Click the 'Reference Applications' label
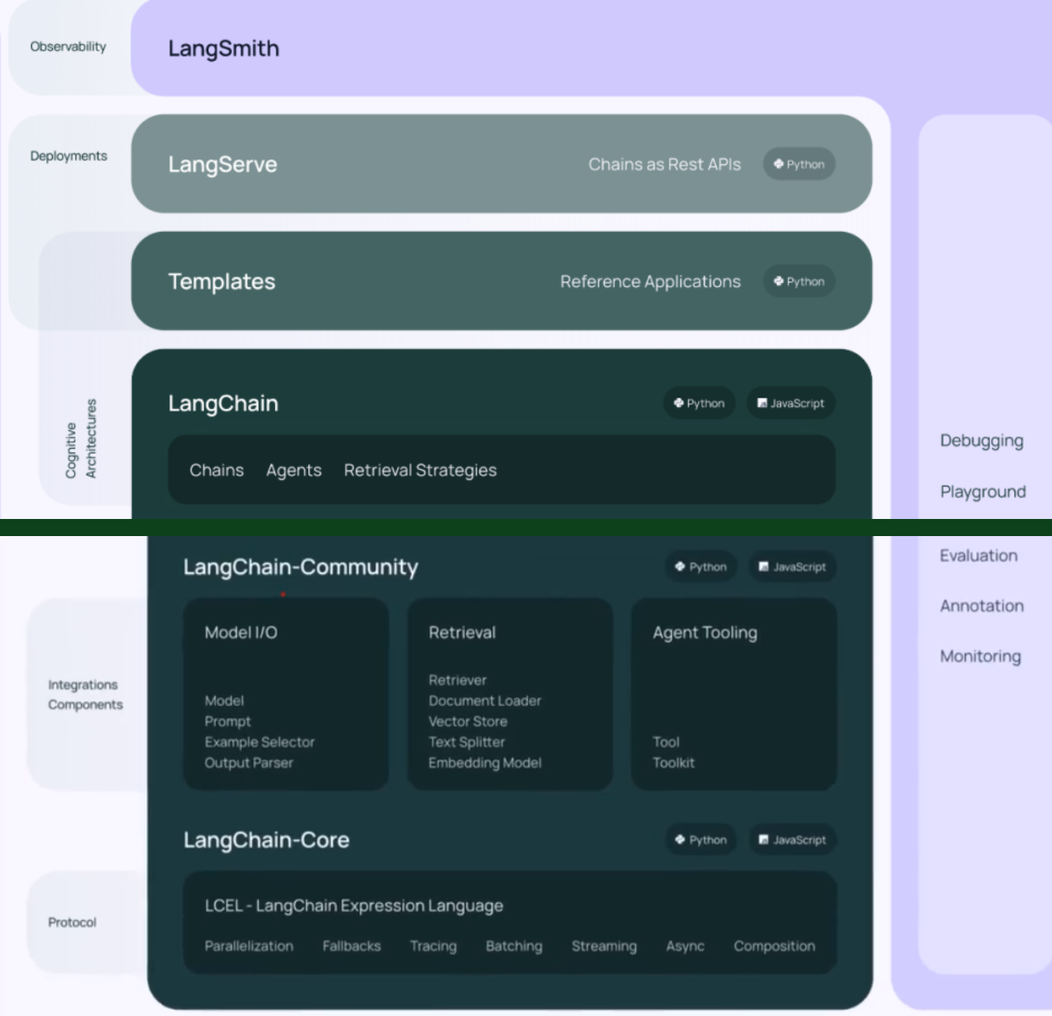This screenshot has width=1052, height=1016. point(650,281)
